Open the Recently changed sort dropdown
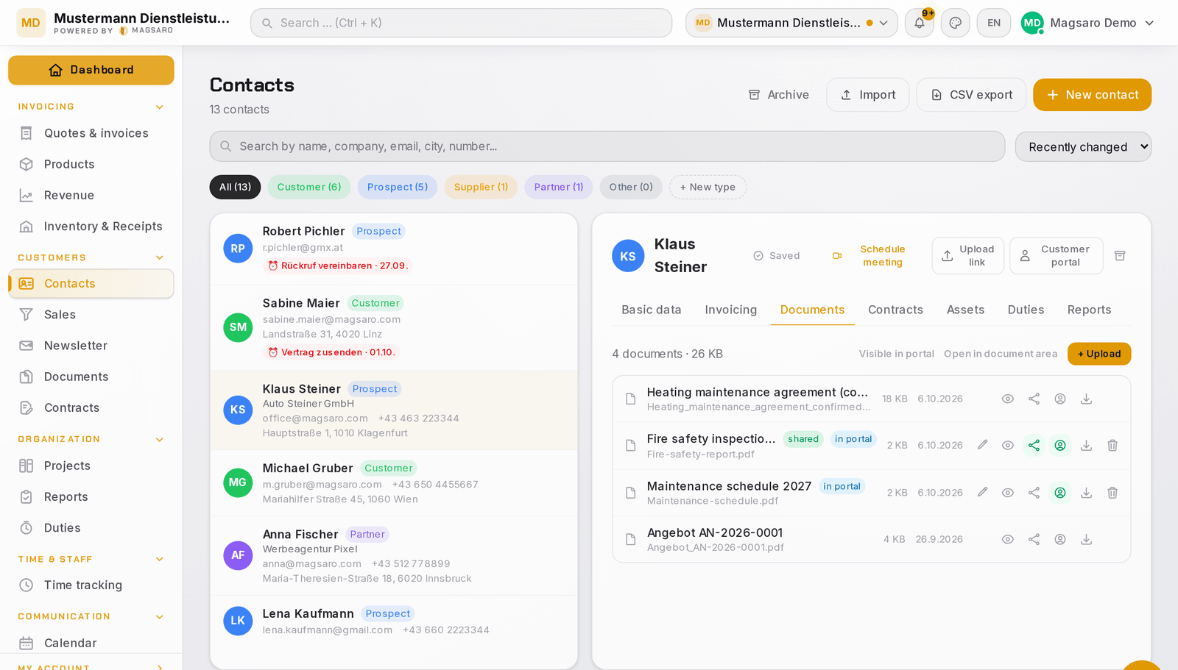Viewport: 1178px width, 670px height. coord(1083,146)
